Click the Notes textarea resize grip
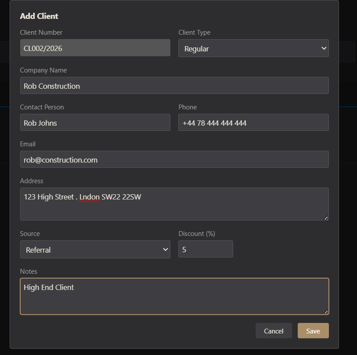 coord(326,313)
